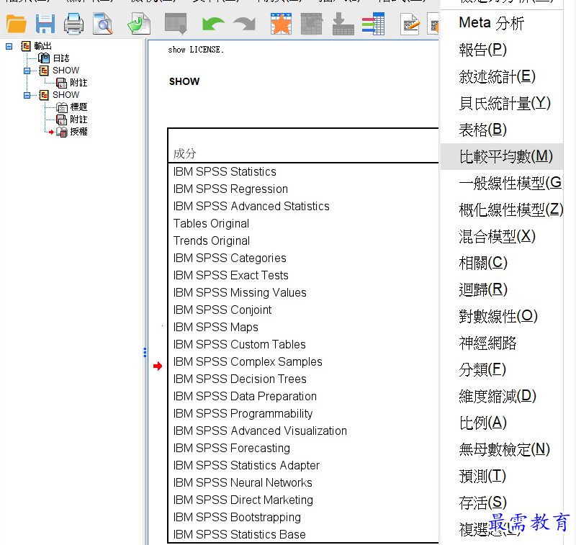
Task: Save output with the floppy disk icon
Action: 45,24
